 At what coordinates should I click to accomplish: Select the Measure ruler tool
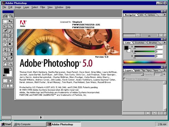5,54
